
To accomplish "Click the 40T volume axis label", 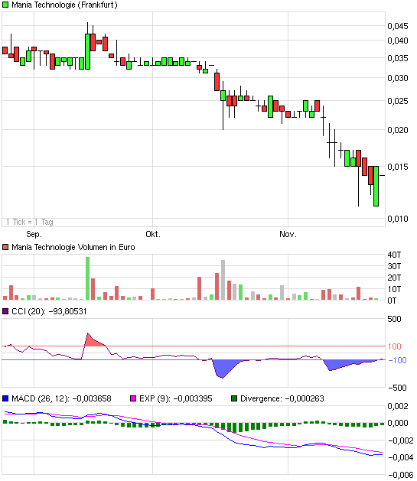I will pyautogui.click(x=394, y=255).
